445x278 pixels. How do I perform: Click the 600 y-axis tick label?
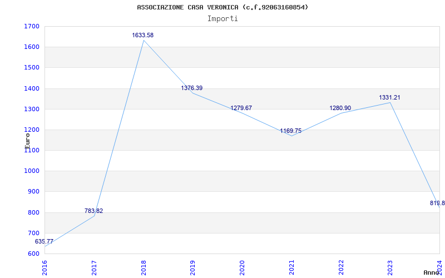click(33, 254)
